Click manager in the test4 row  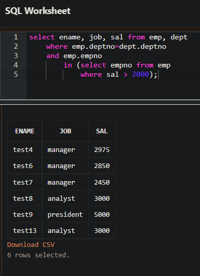(65, 149)
